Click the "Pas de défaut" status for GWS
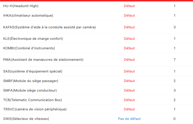The height and width of the screenshot is (124, 193). pyautogui.click(x=129, y=119)
